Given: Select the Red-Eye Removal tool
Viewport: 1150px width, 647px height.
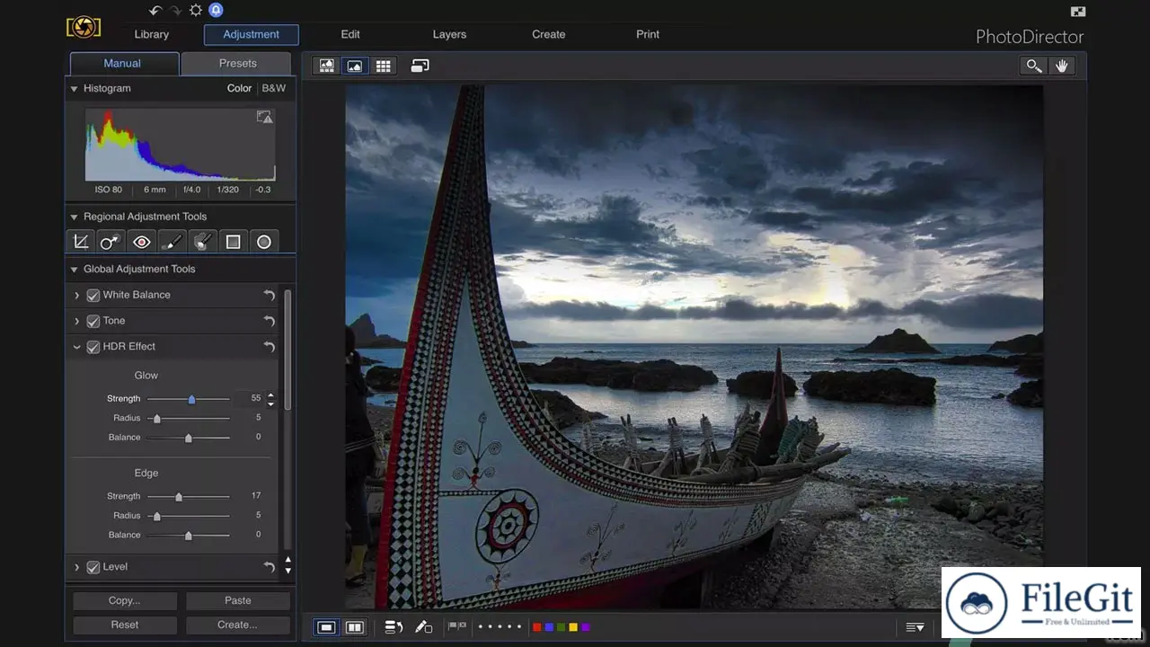Looking at the screenshot, I should tap(142, 242).
